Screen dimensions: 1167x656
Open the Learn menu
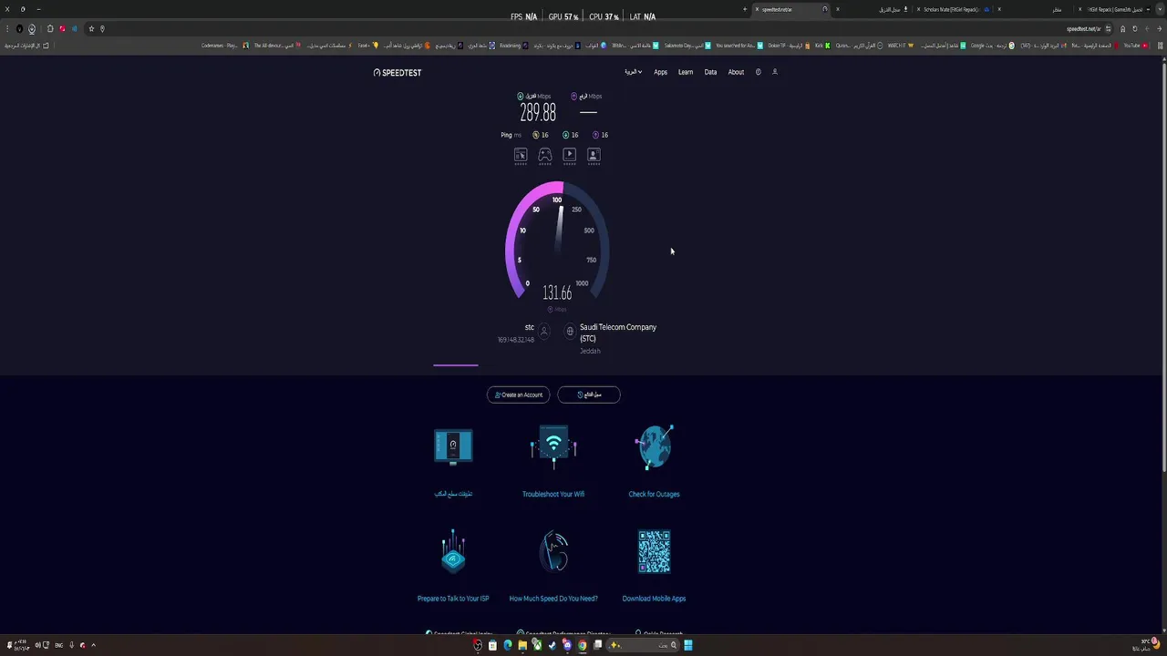pyautogui.click(x=686, y=72)
